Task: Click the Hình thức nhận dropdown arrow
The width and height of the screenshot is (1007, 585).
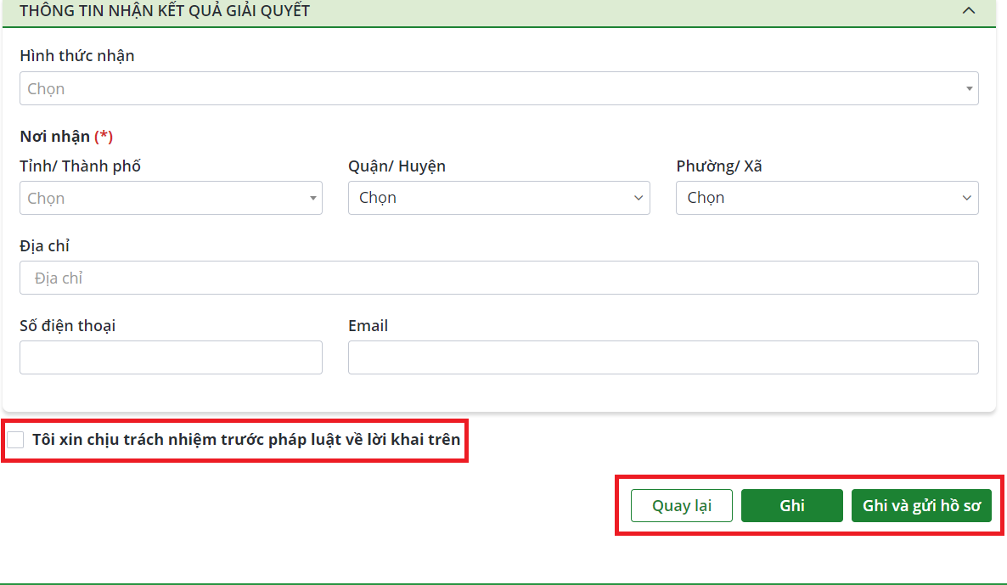Action: 969,88
